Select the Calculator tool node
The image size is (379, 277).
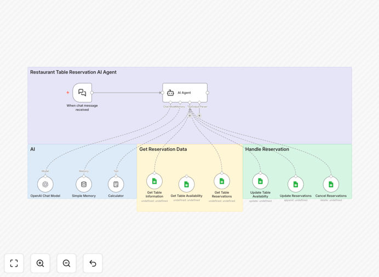point(116,184)
